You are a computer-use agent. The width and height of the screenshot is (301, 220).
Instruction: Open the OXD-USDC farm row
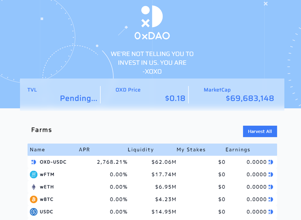[x=53, y=162]
